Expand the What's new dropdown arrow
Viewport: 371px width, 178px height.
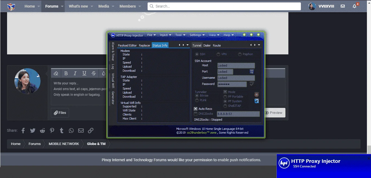click(x=92, y=6)
